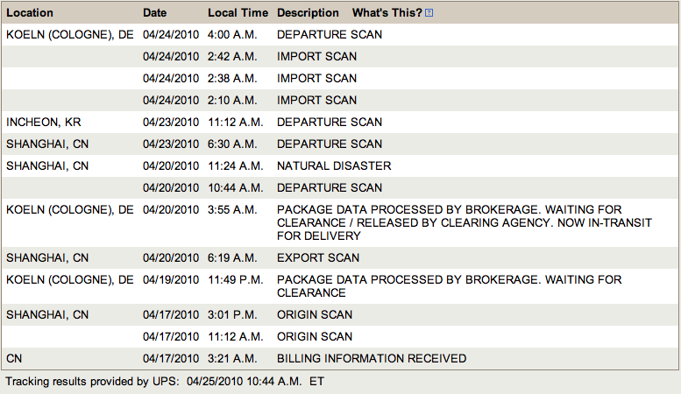Select the Location column header
This screenshot has height=394, width=681.
point(30,13)
